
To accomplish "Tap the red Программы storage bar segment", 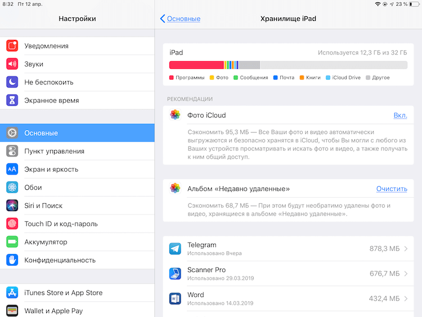I will pos(196,65).
